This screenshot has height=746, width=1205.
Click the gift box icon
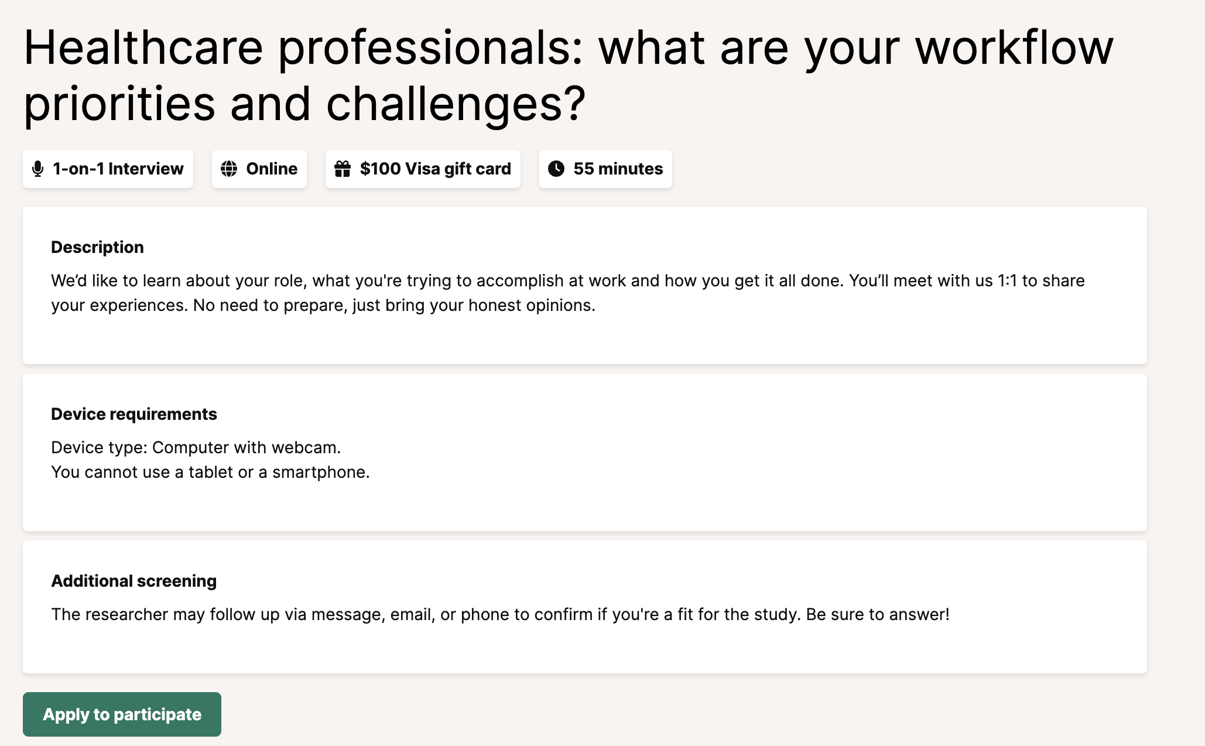pyautogui.click(x=343, y=169)
